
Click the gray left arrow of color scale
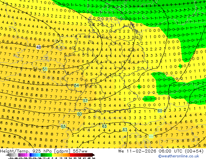(7, 155)
